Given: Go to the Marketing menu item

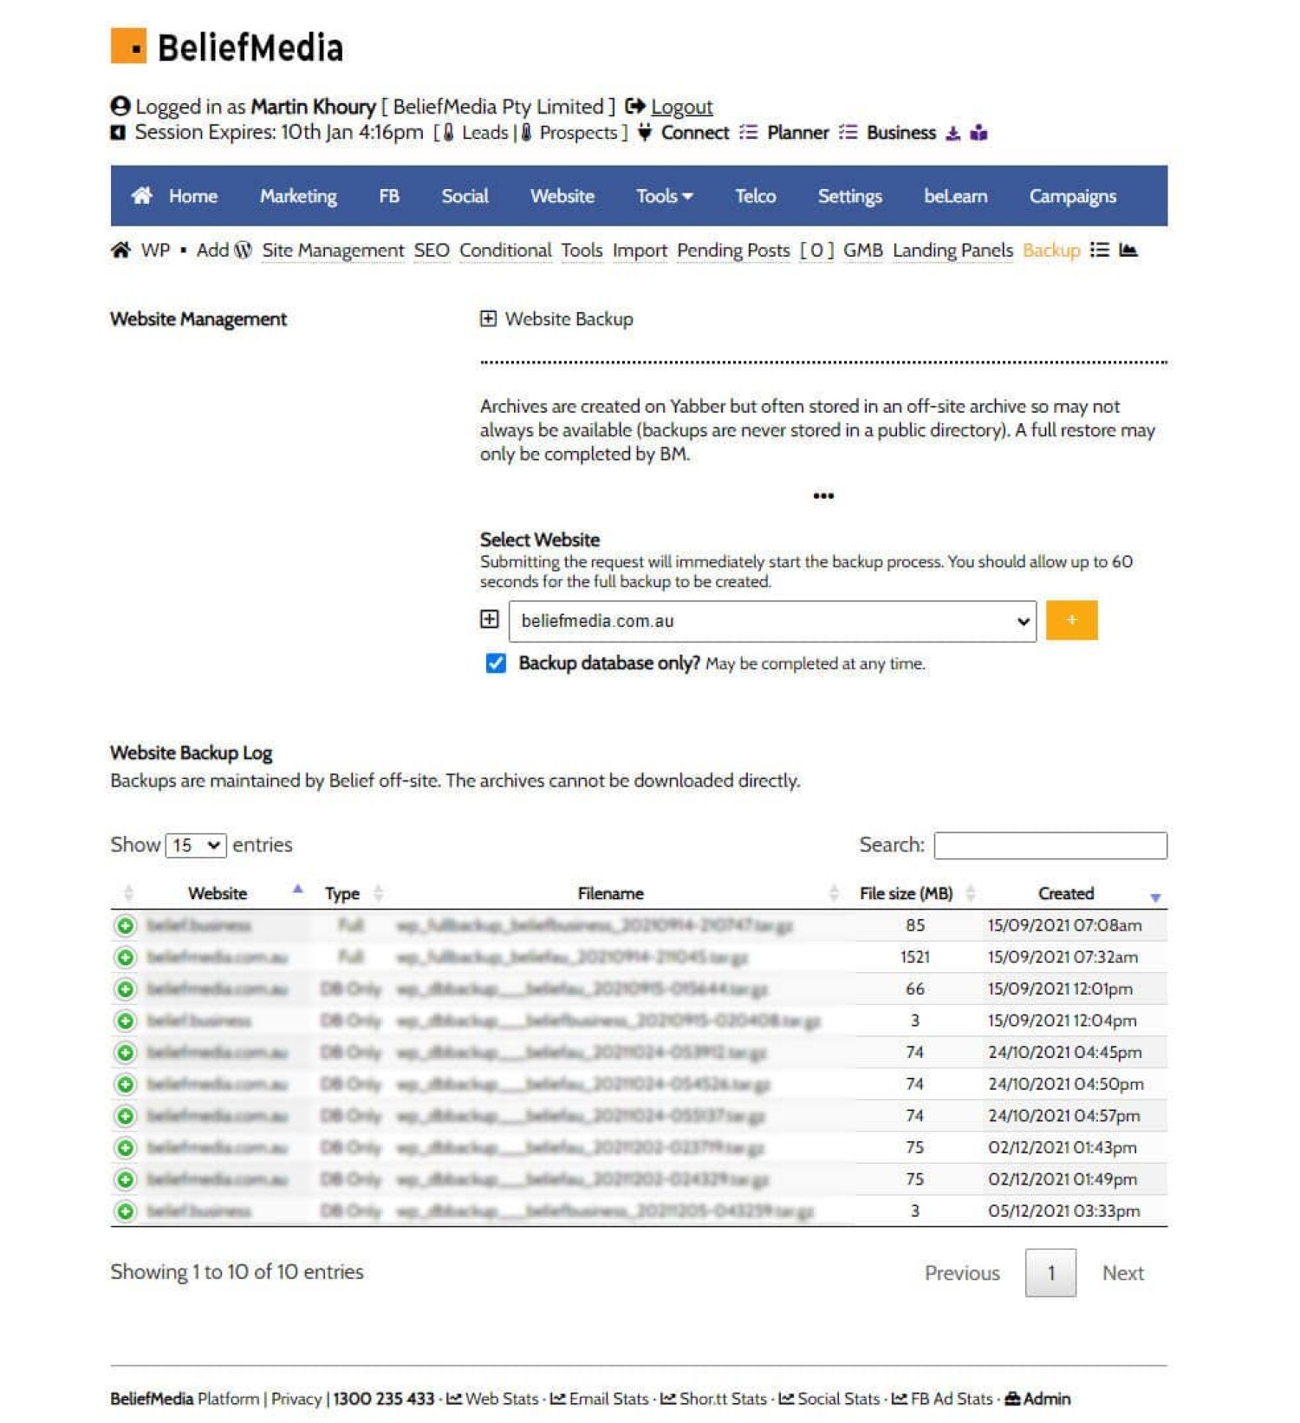Looking at the screenshot, I should 298,196.
